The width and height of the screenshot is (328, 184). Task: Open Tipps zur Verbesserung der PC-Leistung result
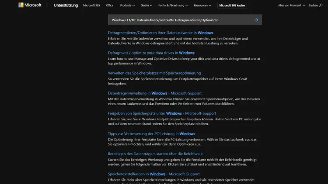151,134
